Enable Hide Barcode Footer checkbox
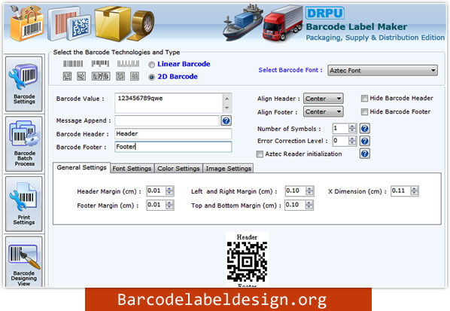The image size is (450, 311). click(x=364, y=111)
